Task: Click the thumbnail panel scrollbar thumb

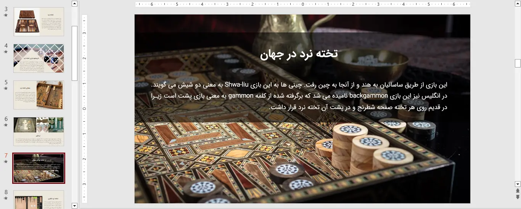Action: [x=74, y=53]
